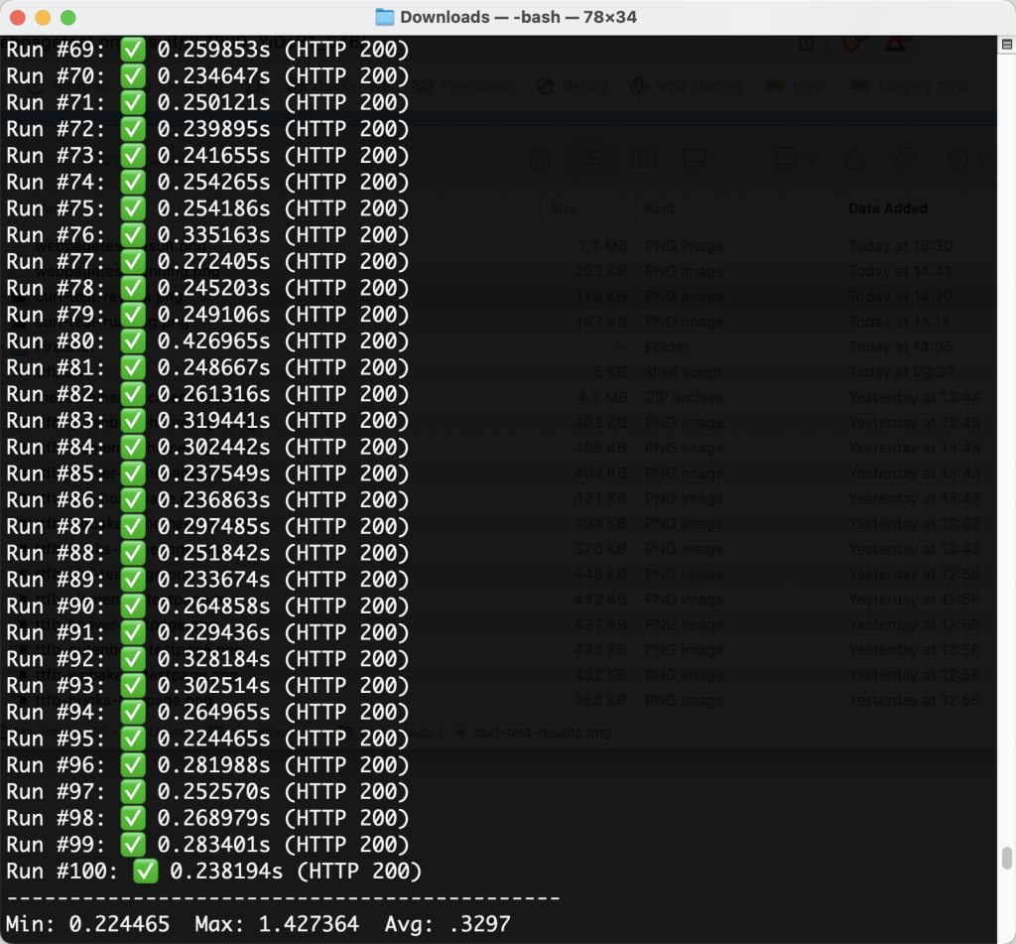
Task: Click the checkmark icon on Run #92
Action: pyautogui.click(x=133, y=659)
